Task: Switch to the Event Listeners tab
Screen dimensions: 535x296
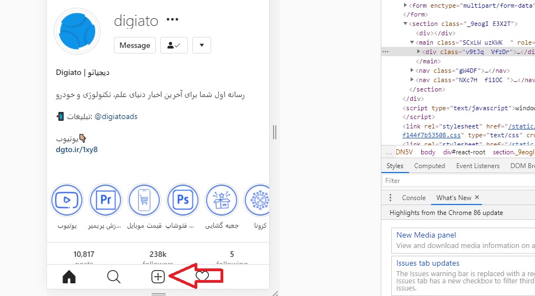Action: click(x=478, y=166)
